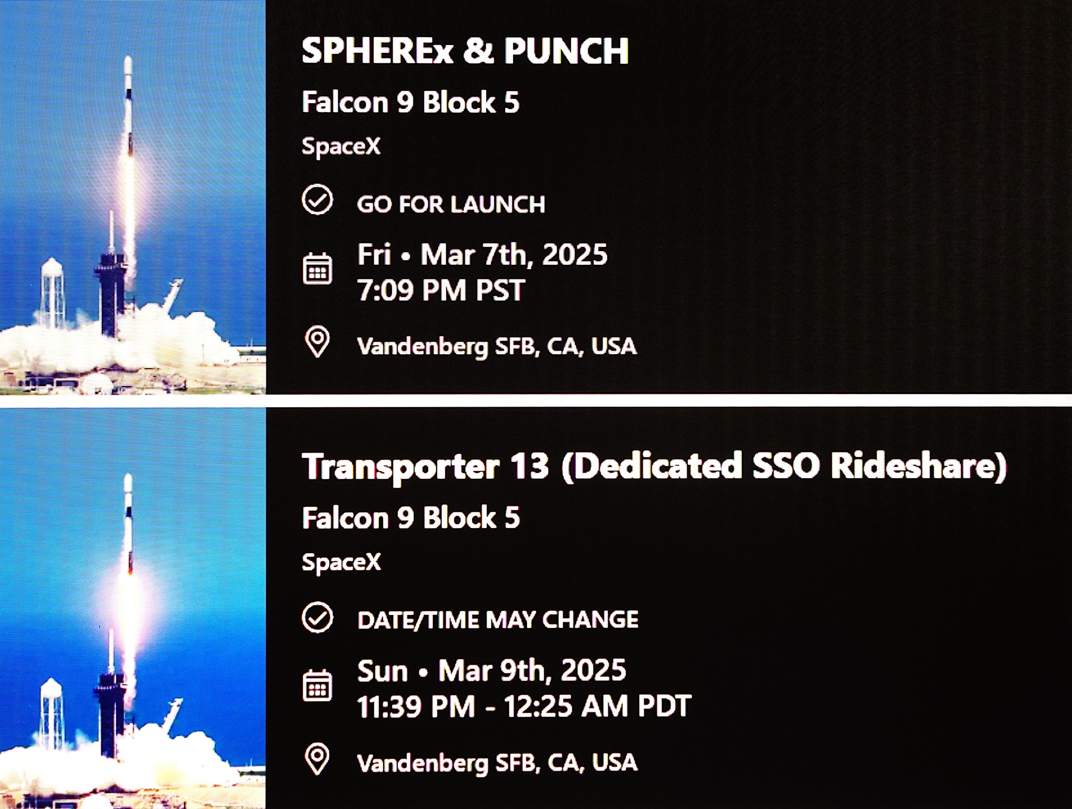Select the SpaceX provider in the first launch card
Image resolution: width=1072 pixels, height=809 pixels.
(341, 146)
